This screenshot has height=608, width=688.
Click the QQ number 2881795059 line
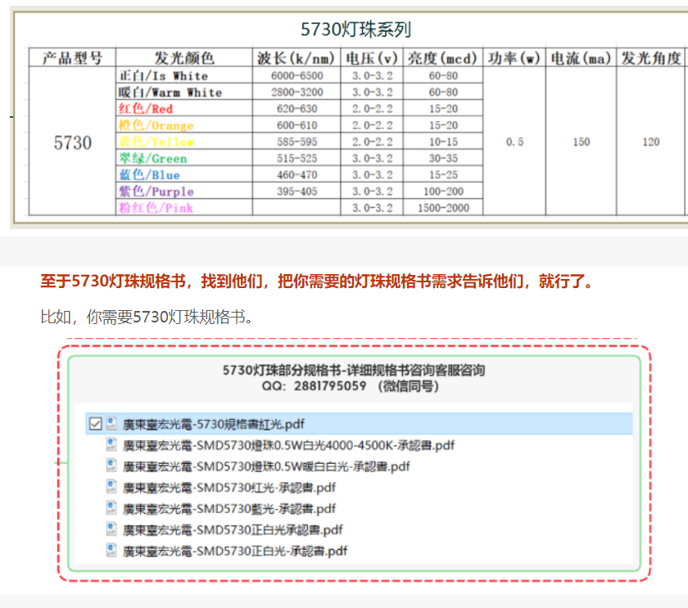[351, 386]
